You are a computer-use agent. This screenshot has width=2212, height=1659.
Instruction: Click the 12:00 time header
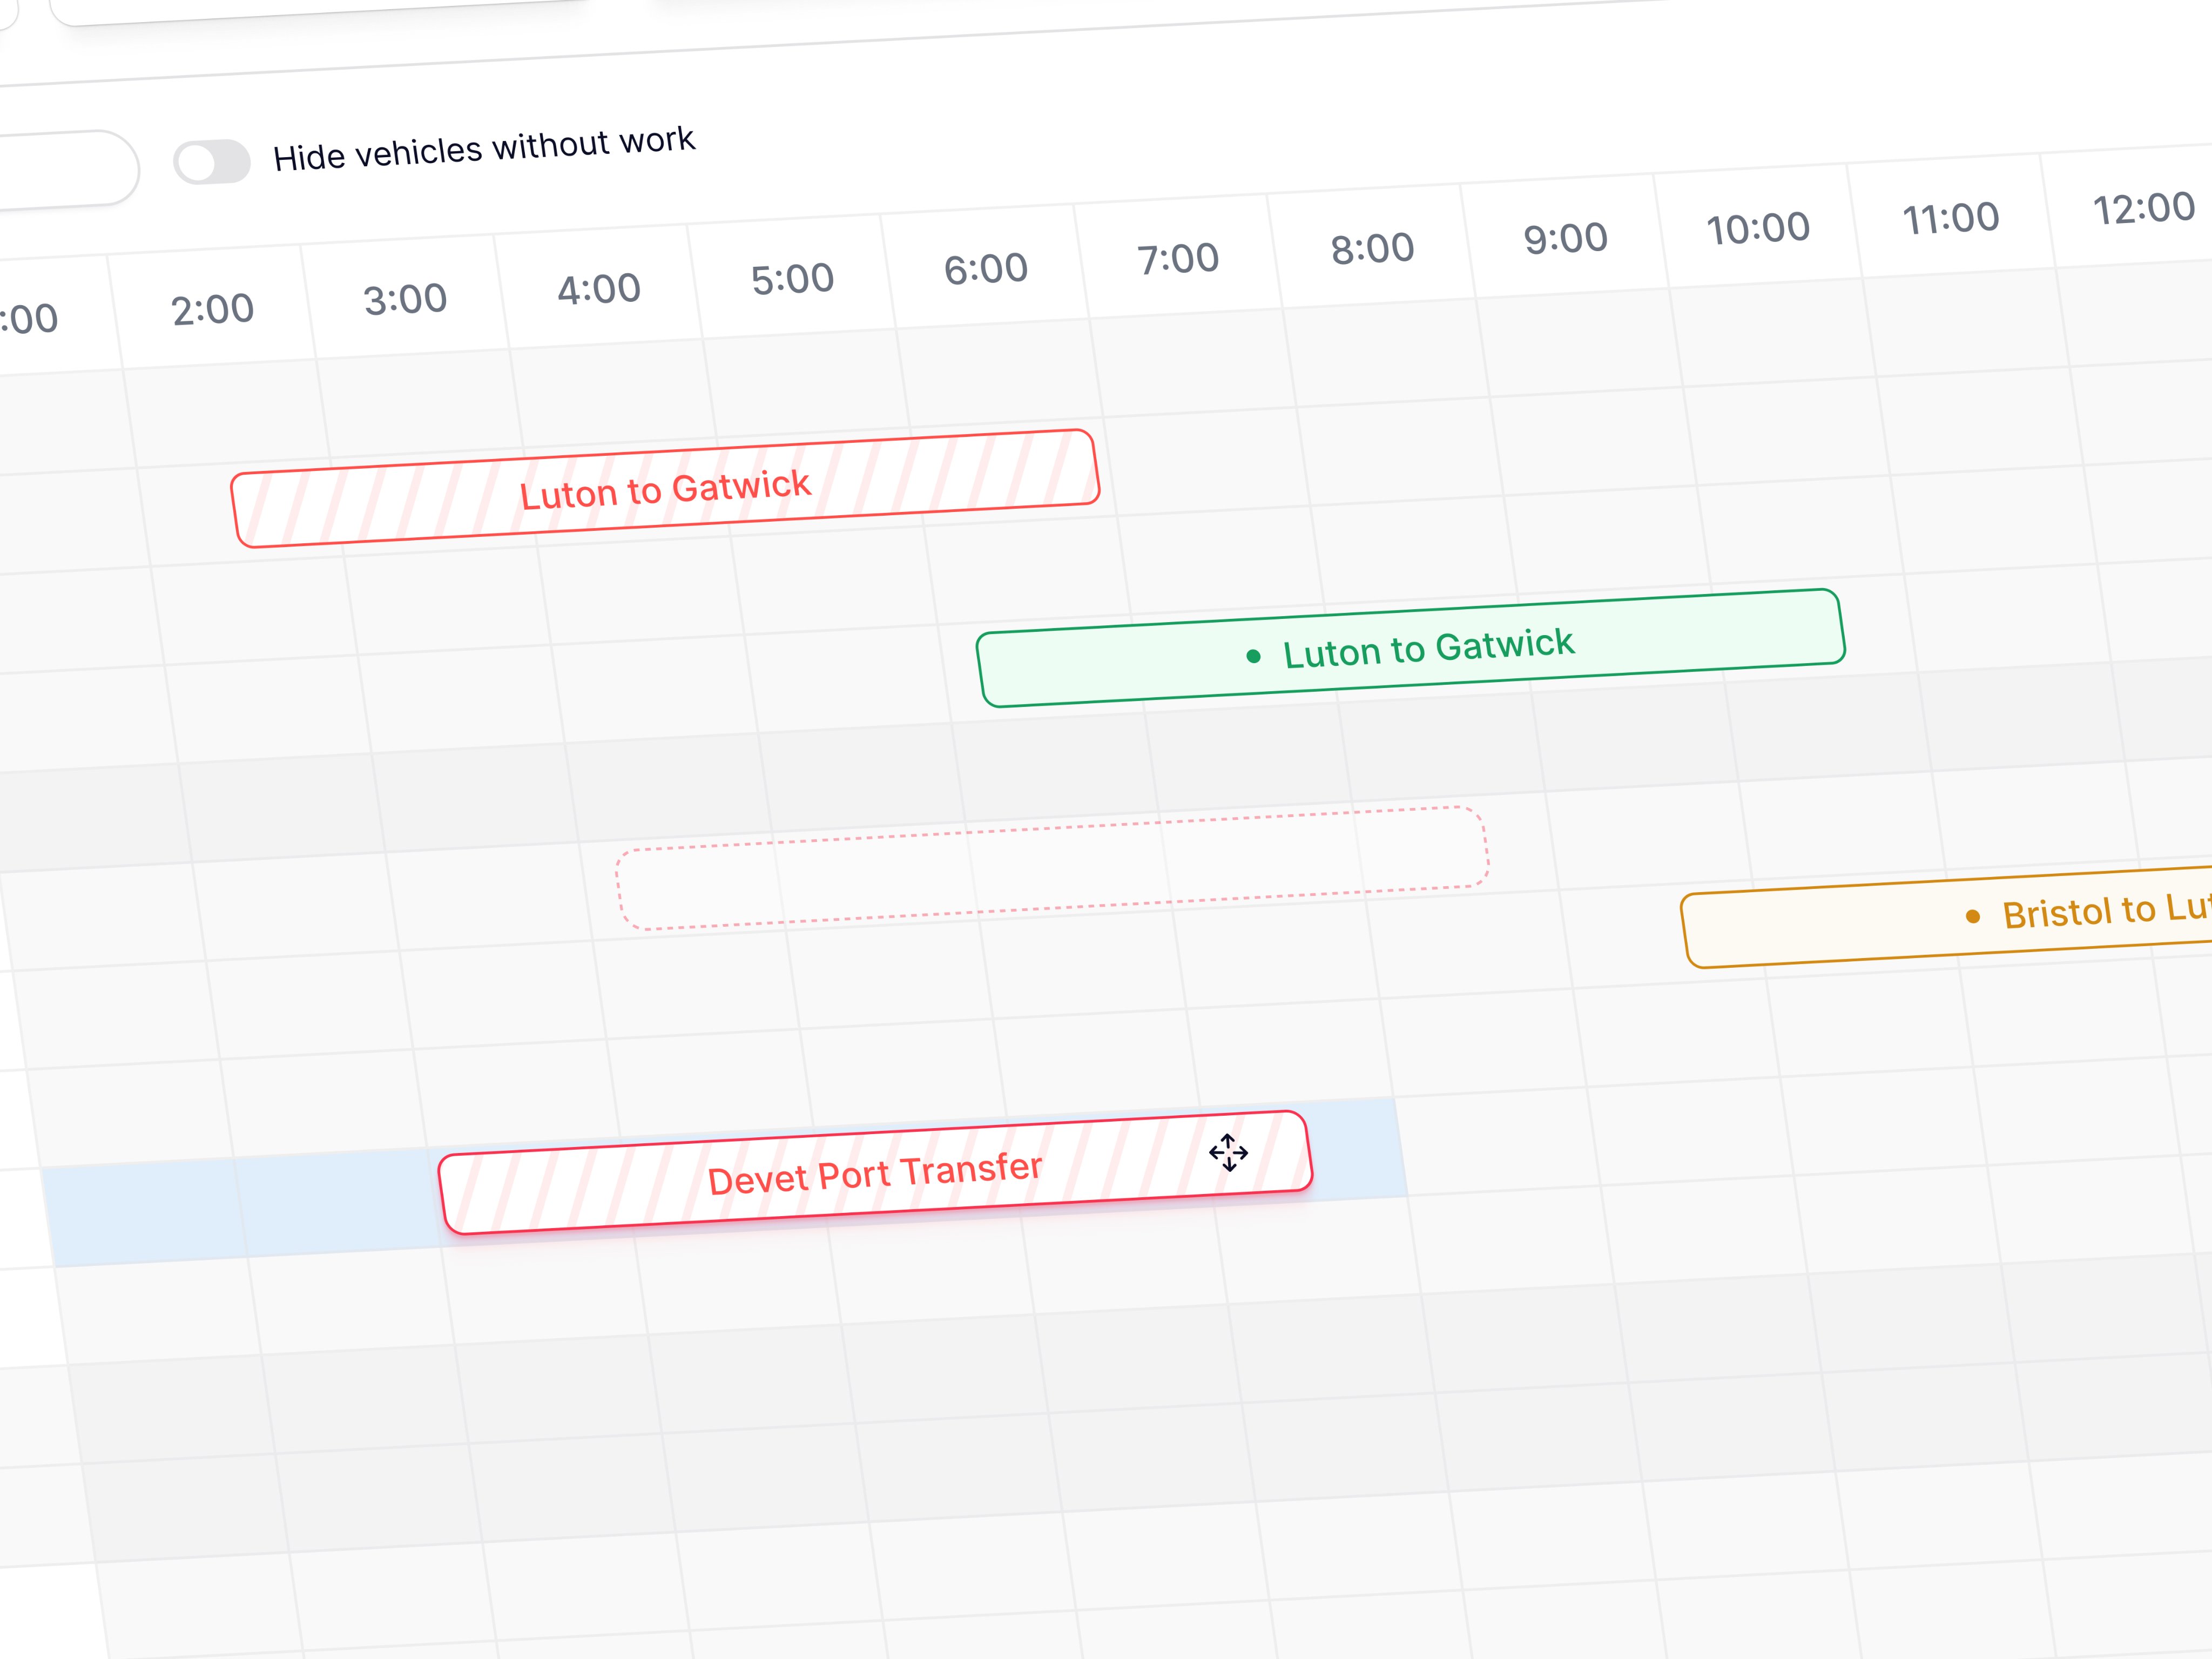(x=2144, y=208)
